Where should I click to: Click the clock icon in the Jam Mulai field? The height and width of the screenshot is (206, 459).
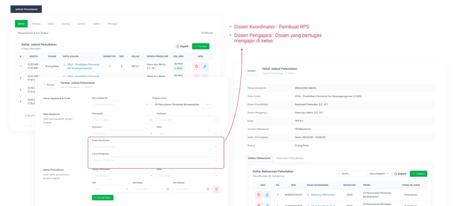(x=168, y=189)
